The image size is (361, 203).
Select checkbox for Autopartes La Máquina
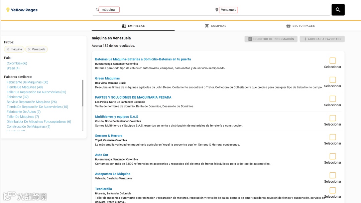point(333,175)
